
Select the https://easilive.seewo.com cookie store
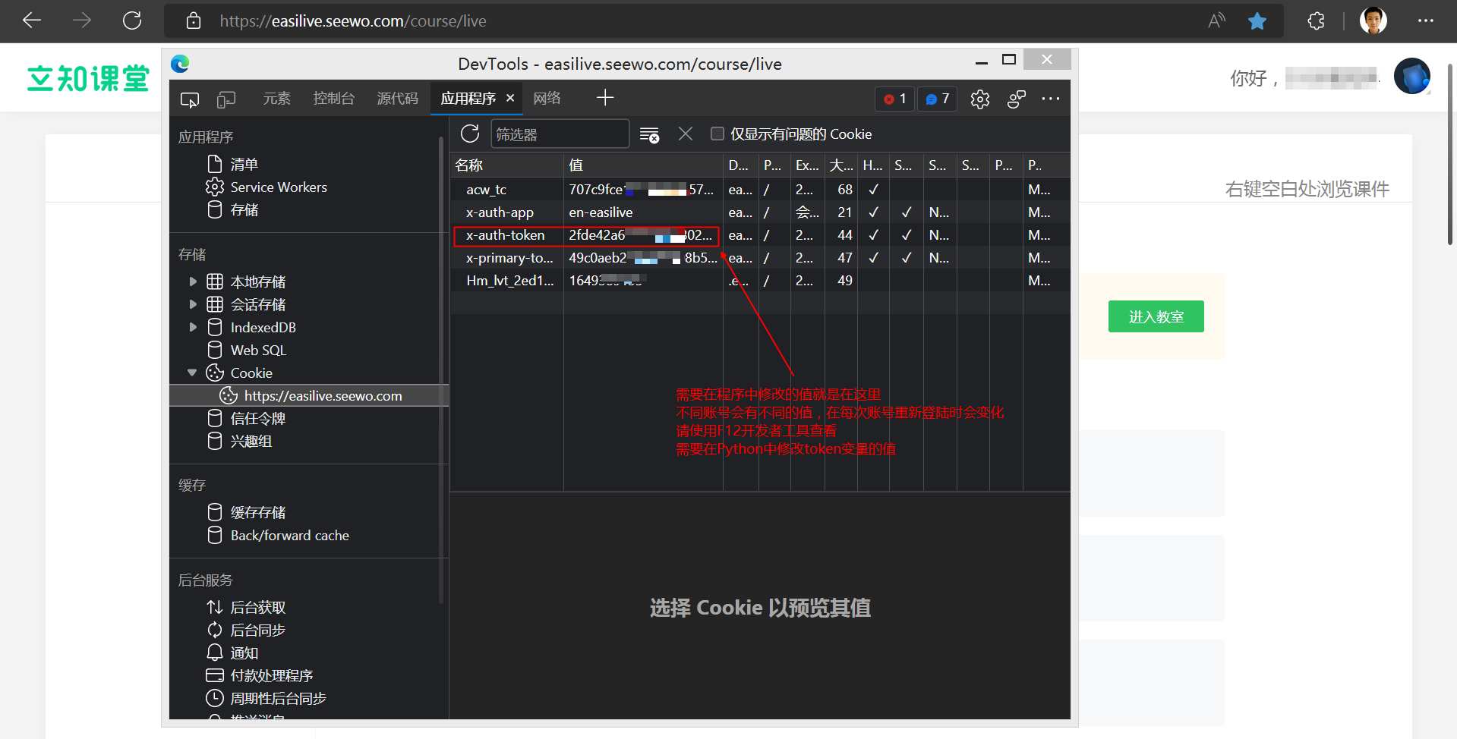(323, 395)
